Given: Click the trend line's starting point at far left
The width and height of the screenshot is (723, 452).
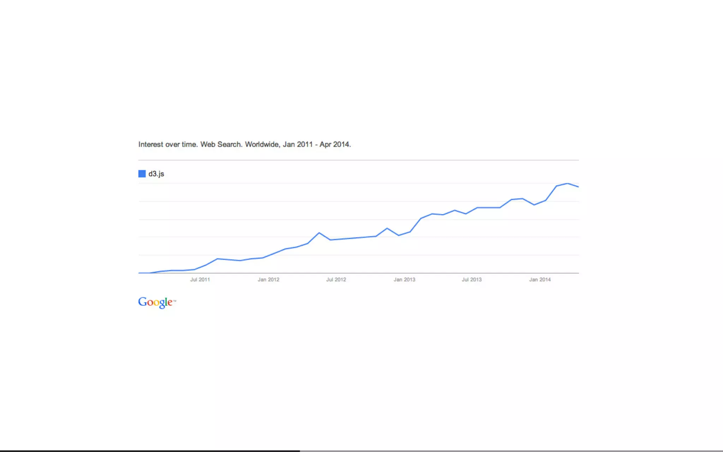Looking at the screenshot, I should click(139, 273).
